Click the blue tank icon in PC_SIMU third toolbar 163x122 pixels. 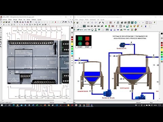pyautogui.click(x=111, y=30)
